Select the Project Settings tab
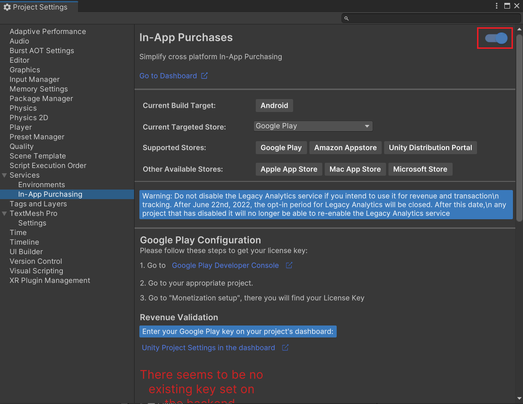The image size is (523, 404). point(39,7)
